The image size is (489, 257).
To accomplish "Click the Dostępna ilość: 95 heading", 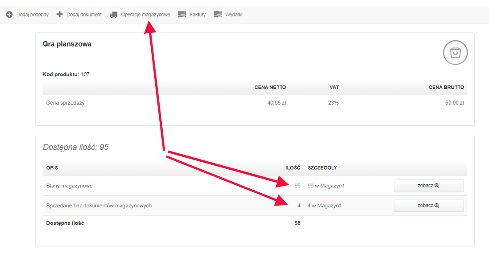I will click(76, 147).
